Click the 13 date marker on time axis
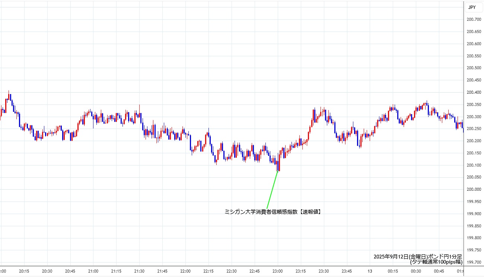This screenshot has height=277, width=484. [370, 271]
